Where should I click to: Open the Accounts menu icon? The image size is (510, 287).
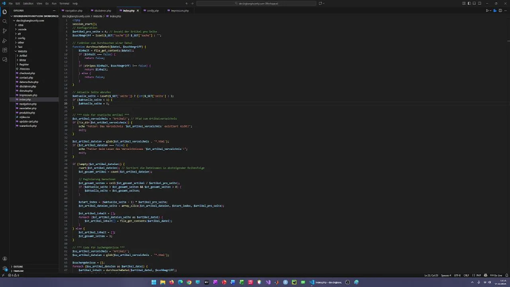pos(4,259)
